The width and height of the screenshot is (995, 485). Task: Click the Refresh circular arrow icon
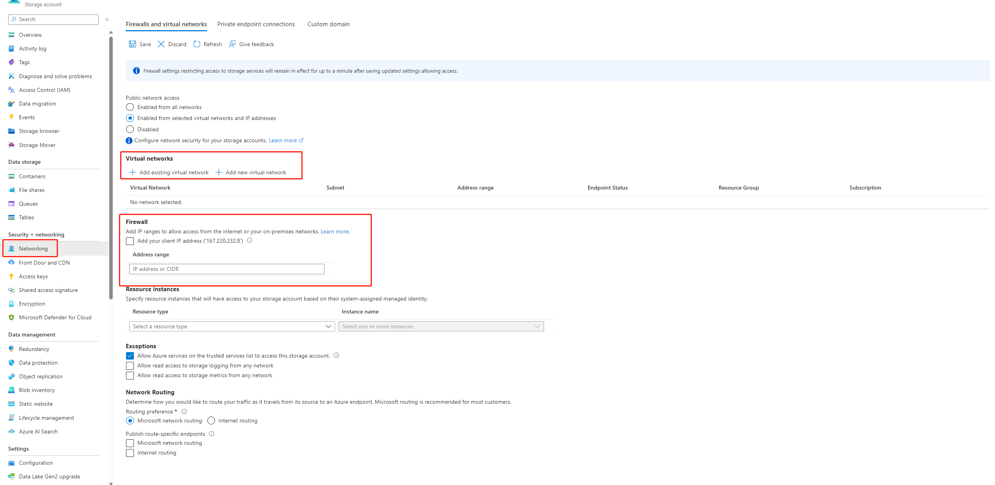coord(196,44)
